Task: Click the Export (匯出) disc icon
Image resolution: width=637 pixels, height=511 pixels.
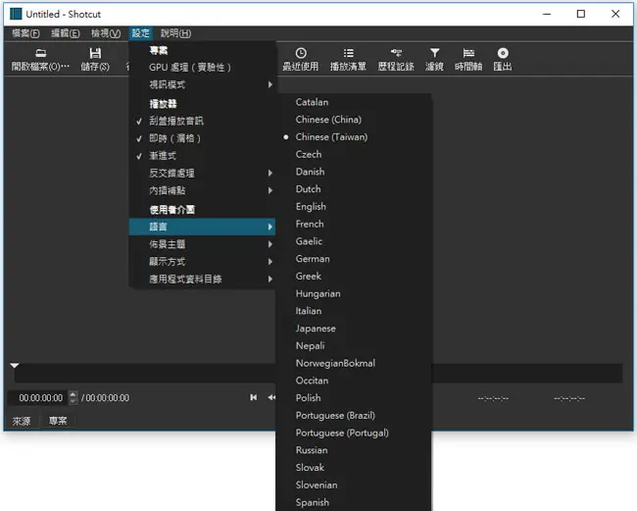Action: [x=503, y=53]
